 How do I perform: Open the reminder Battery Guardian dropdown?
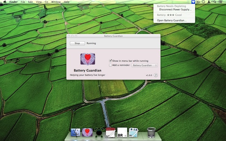coord(145,65)
